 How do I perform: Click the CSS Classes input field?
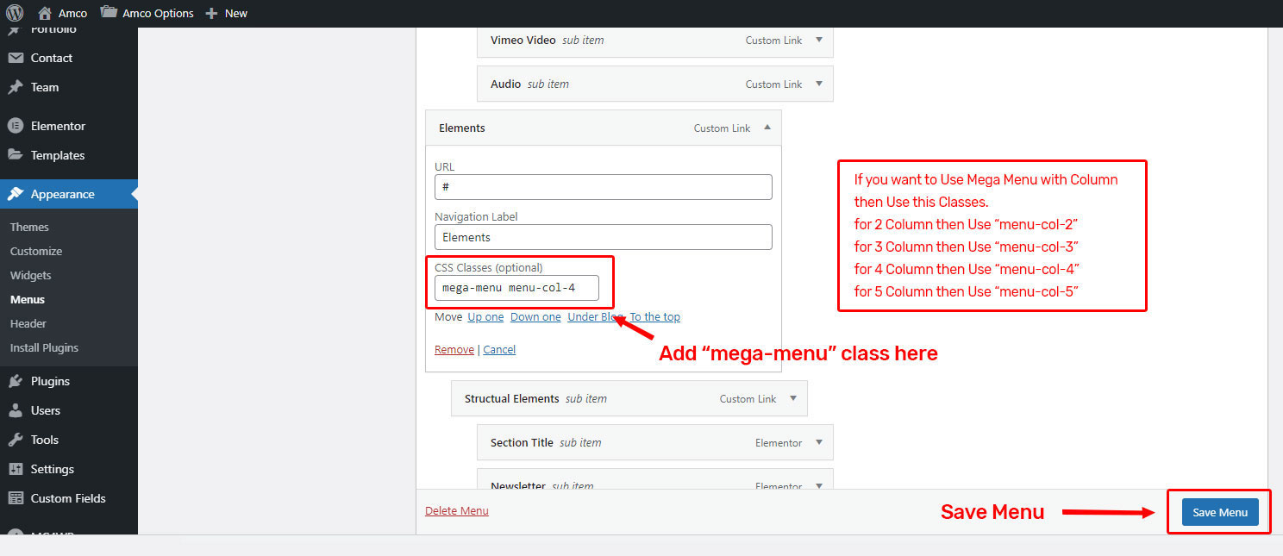tap(516, 287)
